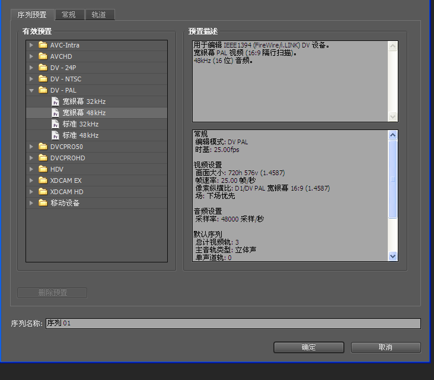Expand the HDV preset folder
The height and width of the screenshot is (380, 434).
coord(31,169)
